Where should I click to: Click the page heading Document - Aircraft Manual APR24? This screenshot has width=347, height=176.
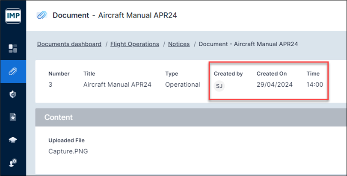pyautogui.click(x=115, y=15)
